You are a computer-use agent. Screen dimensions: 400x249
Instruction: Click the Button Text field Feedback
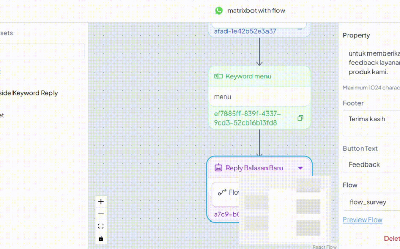click(x=371, y=164)
